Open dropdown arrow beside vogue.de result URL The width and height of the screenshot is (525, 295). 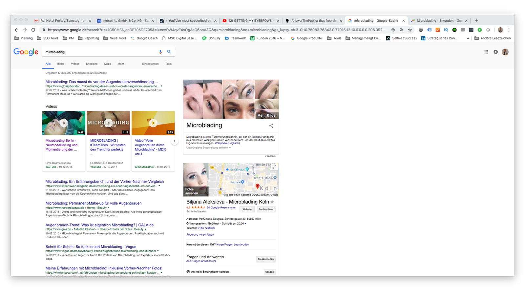pyautogui.click(x=158, y=251)
